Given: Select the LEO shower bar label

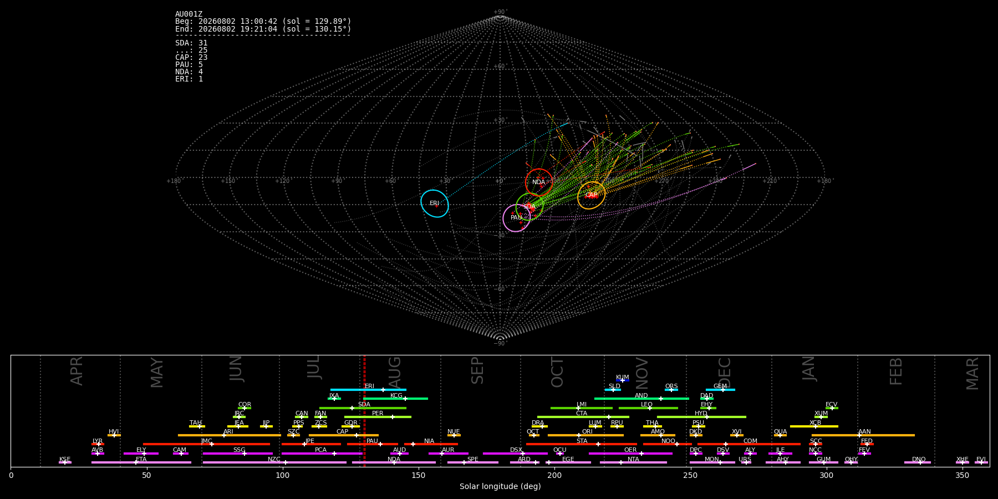Looking at the screenshot, I should click(x=646, y=405).
